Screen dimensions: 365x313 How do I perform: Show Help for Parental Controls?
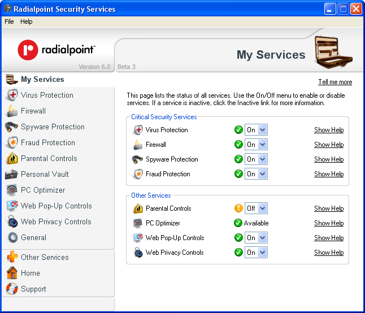pos(329,208)
